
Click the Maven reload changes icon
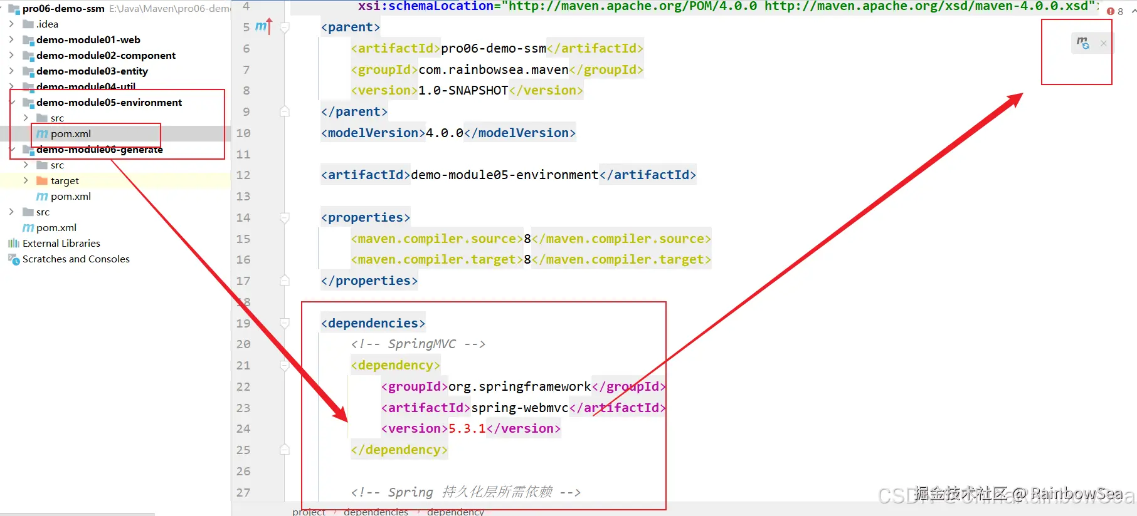1082,43
